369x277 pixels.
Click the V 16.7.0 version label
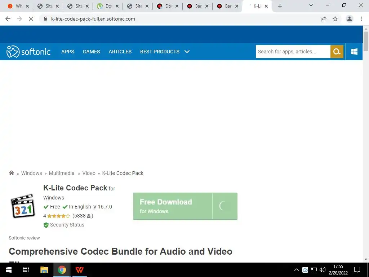click(x=102, y=207)
